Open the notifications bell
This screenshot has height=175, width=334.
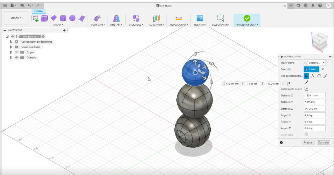tap(313, 6)
